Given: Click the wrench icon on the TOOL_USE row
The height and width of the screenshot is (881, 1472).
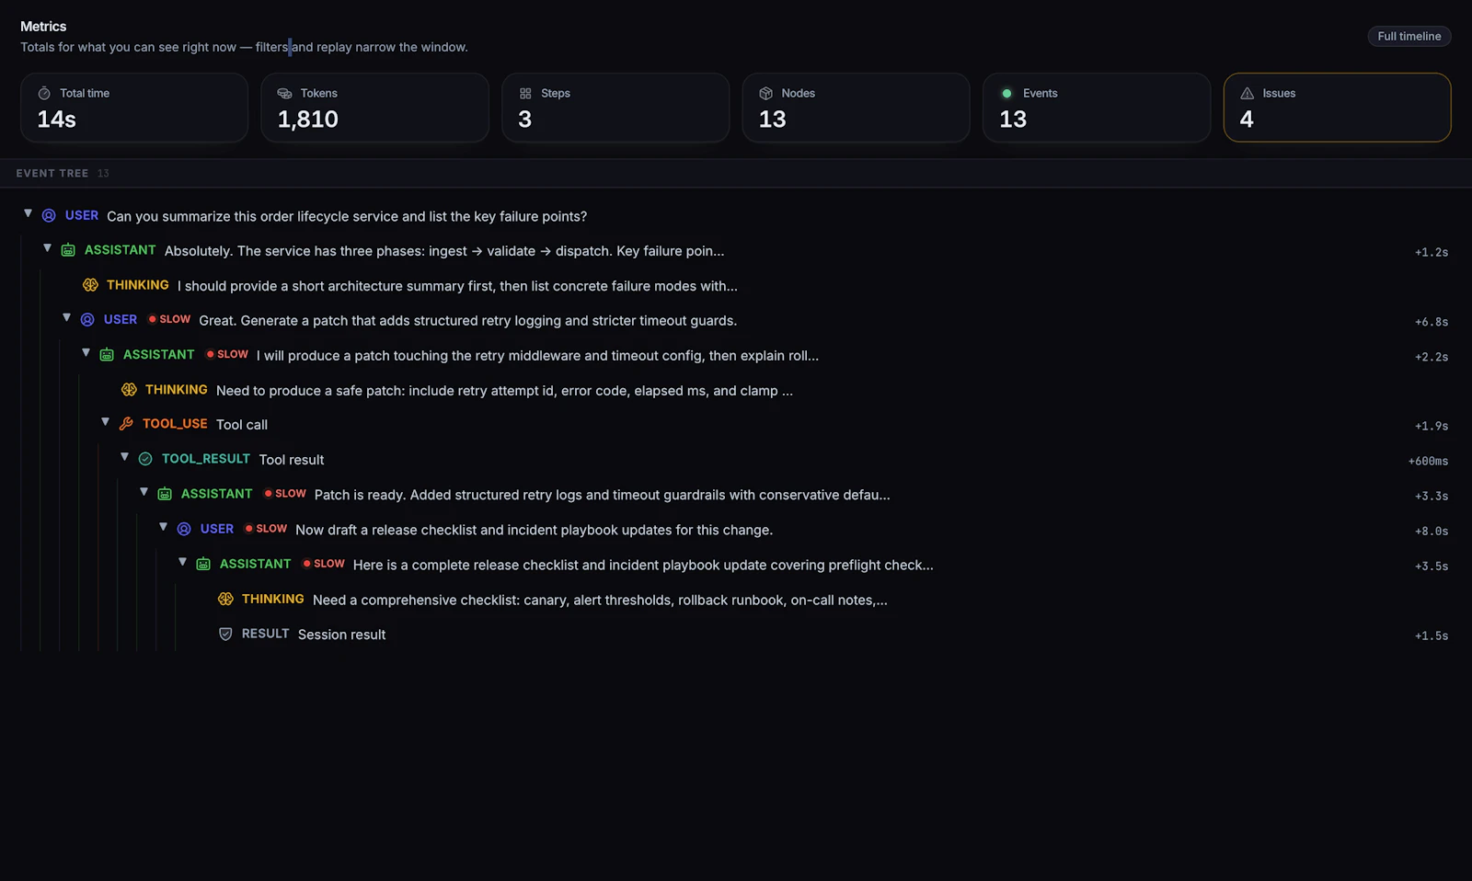Looking at the screenshot, I should coord(127,423).
